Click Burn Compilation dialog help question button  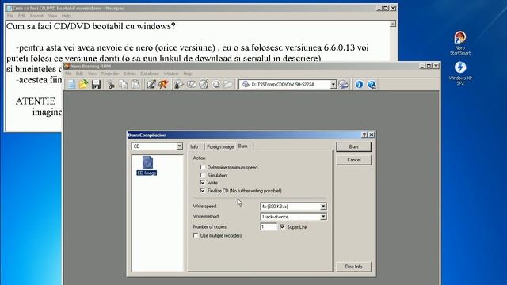[364, 135]
